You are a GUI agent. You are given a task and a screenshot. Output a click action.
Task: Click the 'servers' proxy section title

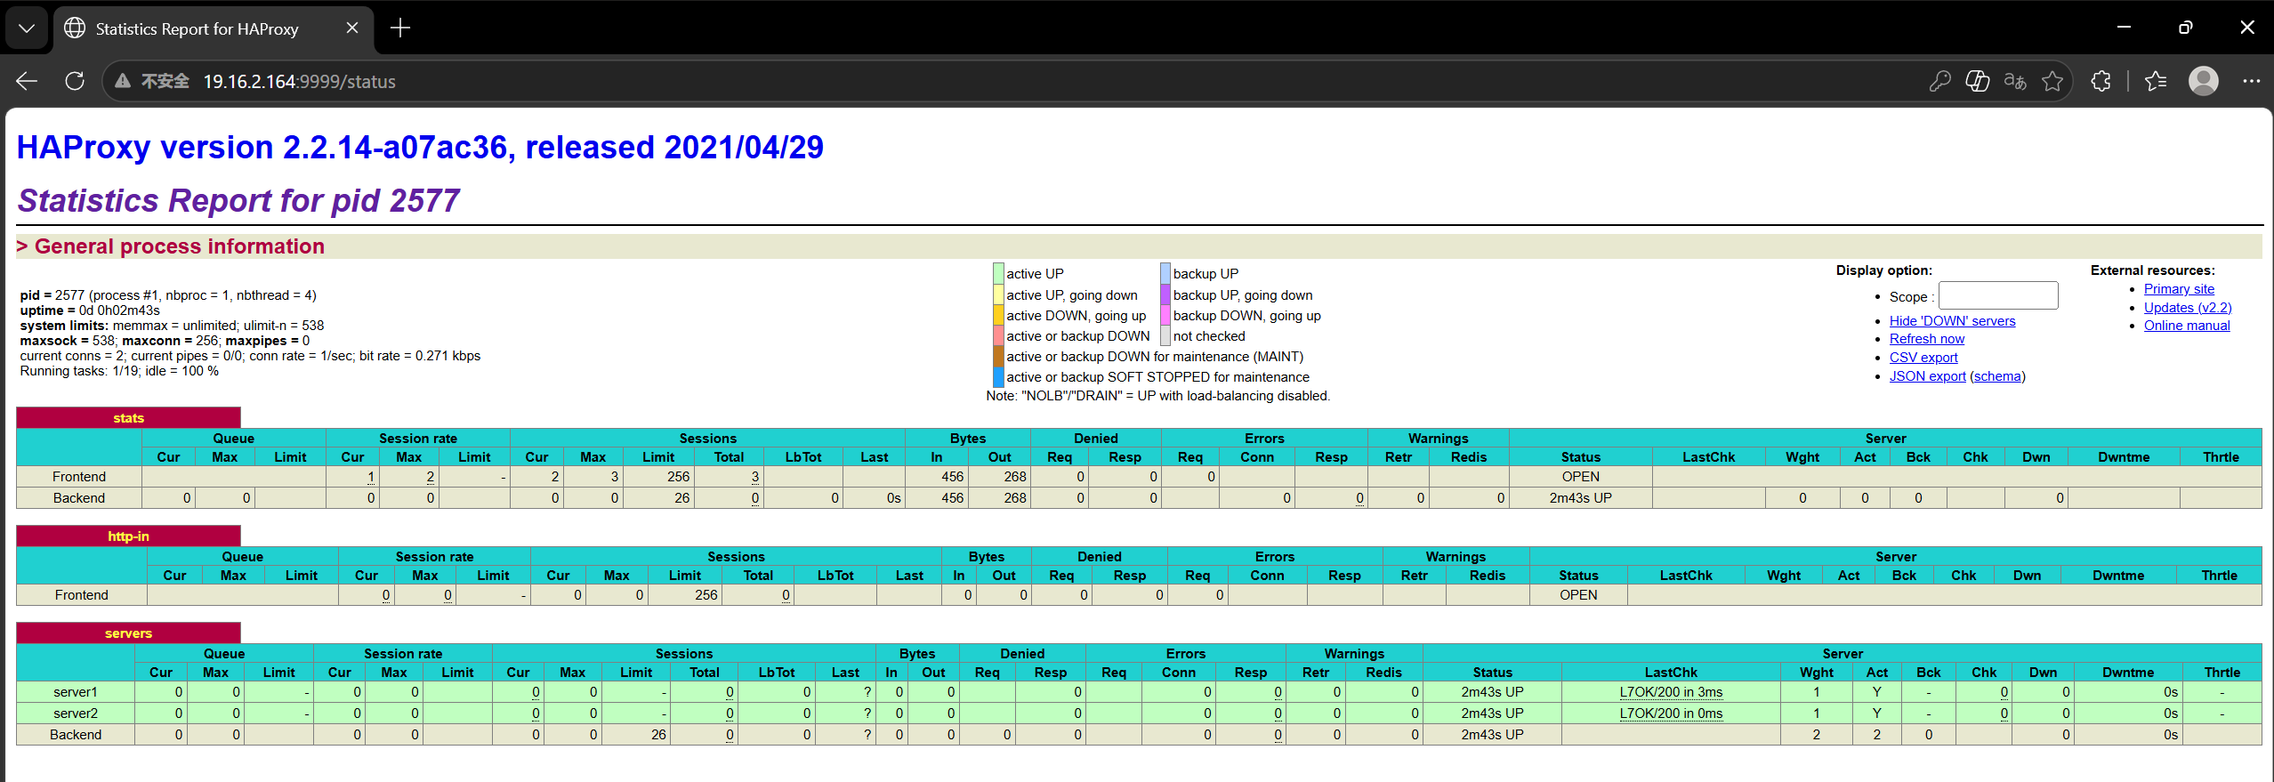click(128, 633)
